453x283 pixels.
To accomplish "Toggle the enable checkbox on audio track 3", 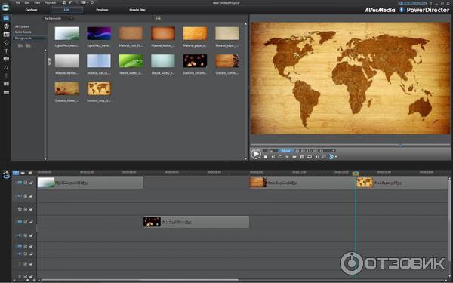I will tap(26, 254).
